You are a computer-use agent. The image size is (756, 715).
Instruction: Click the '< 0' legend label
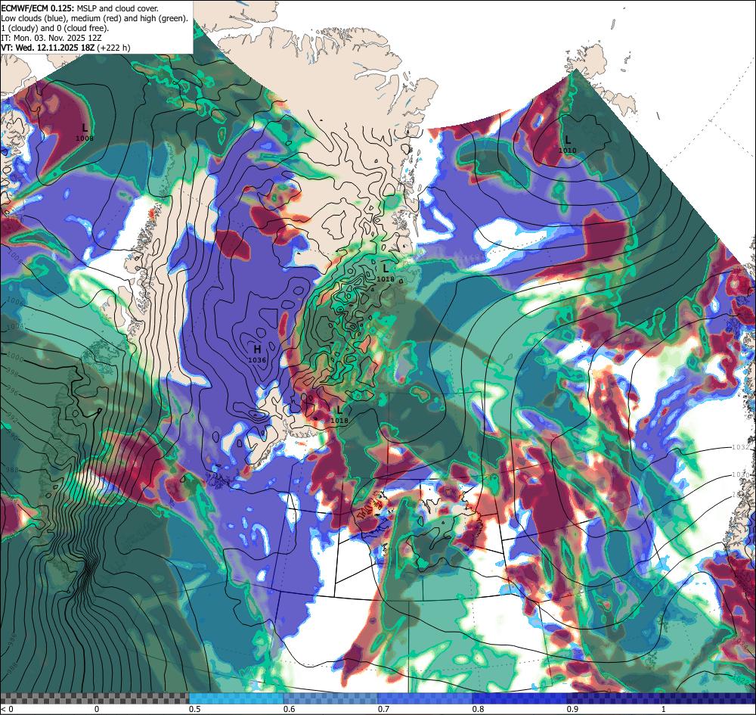[8, 709]
